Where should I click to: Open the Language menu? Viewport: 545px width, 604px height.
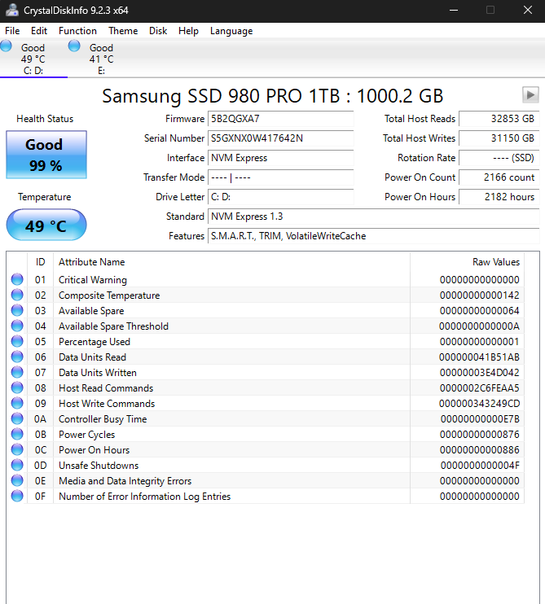[231, 31]
